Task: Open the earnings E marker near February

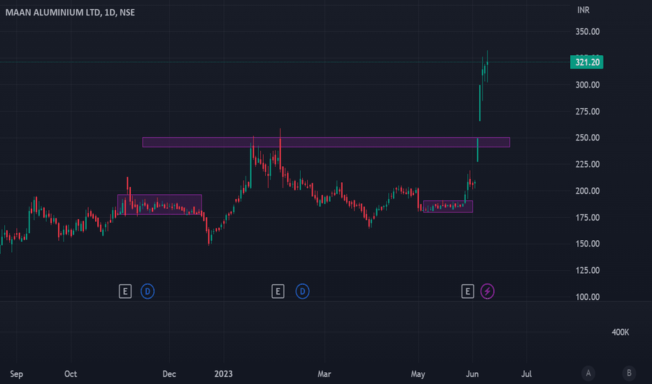Action: click(x=278, y=291)
